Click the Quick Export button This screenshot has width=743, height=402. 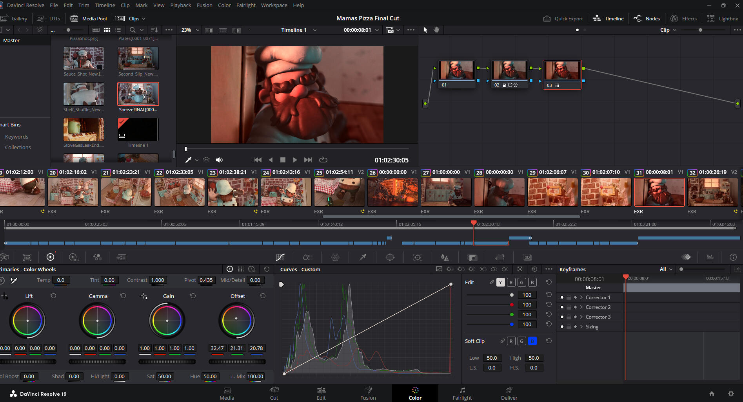pos(563,18)
